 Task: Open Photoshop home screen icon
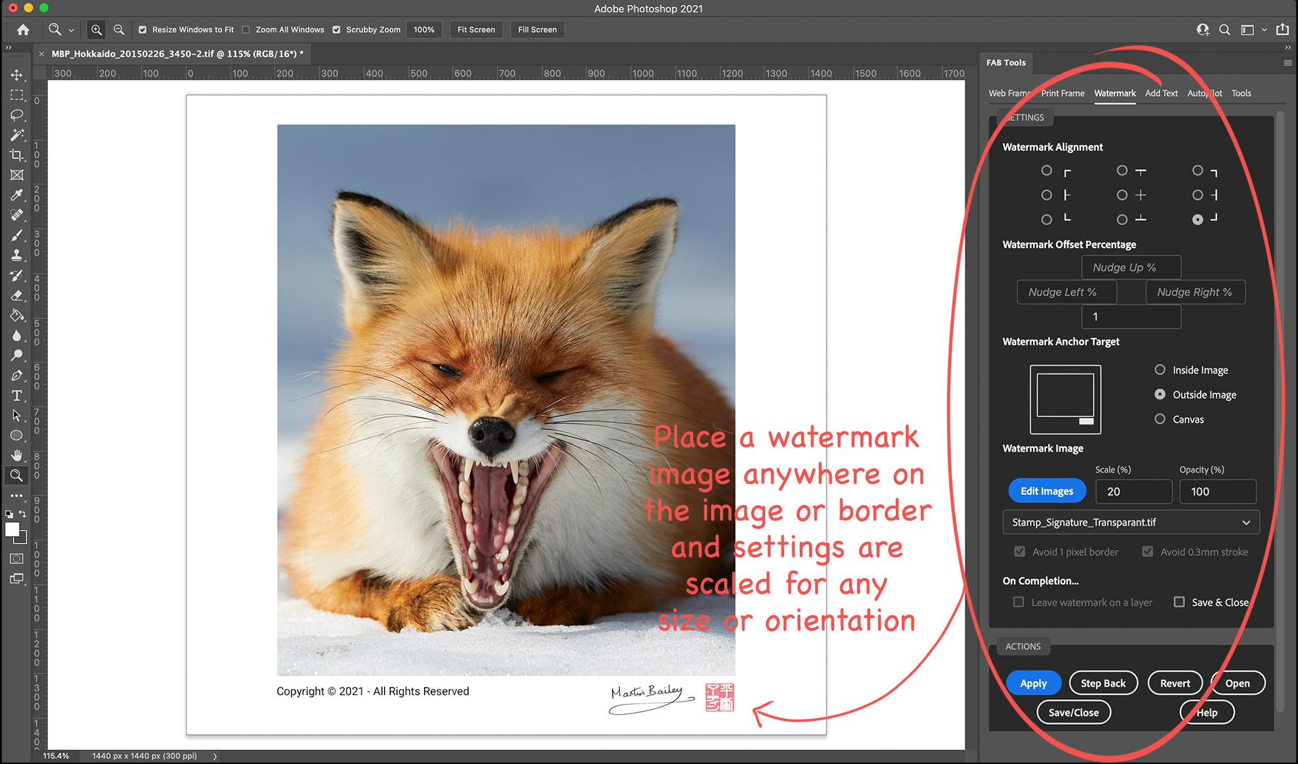point(23,30)
